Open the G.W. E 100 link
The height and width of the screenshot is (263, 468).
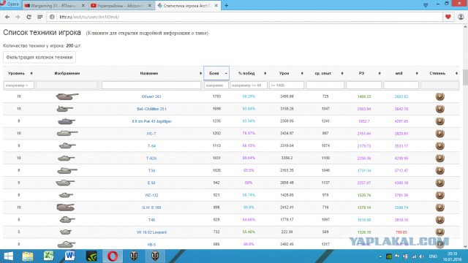[151, 207]
